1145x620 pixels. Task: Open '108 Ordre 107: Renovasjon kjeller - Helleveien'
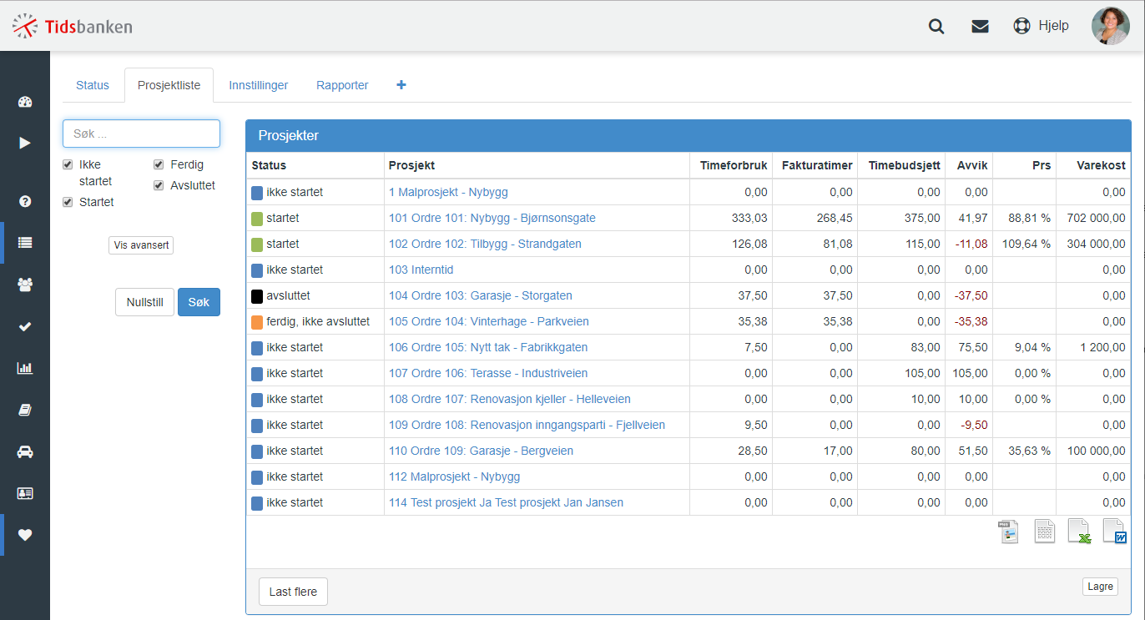click(510, 399)
